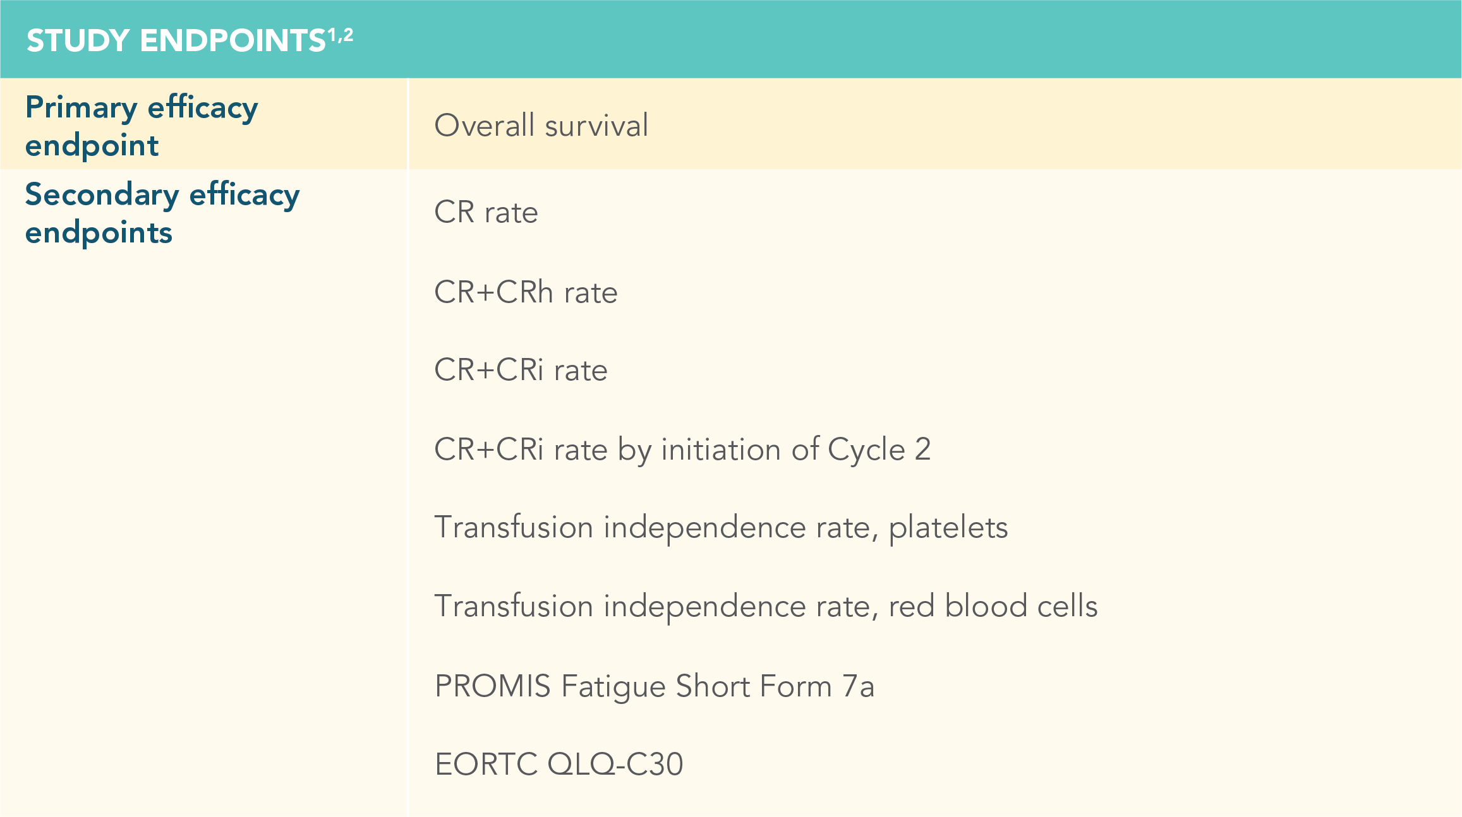Screen dimensions: 1462x817
Task: Click the words red blood cells
Action: tap(993, 606)
